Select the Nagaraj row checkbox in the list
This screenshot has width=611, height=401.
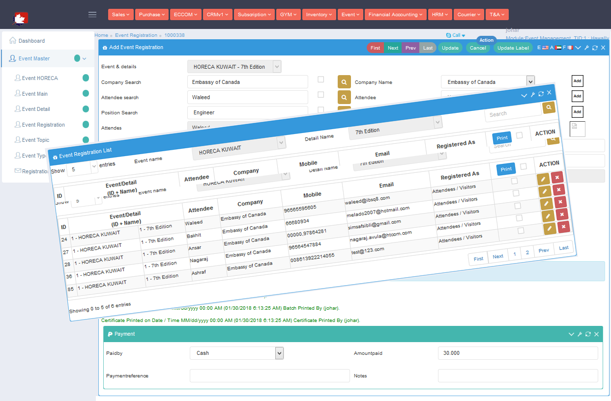click(519, 218)
